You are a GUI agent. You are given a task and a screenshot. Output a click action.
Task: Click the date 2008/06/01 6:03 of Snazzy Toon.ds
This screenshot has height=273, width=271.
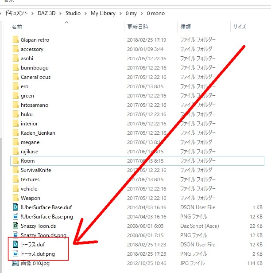145,226
